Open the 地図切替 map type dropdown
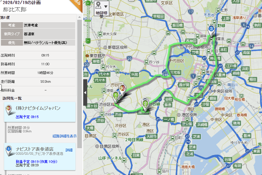The height and width of the screenshot is (175, 262). click(x=101, y=9)
